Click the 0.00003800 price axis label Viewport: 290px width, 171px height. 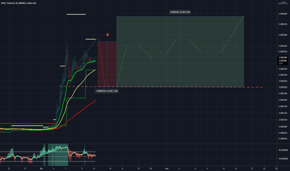[x=283, y=35]
